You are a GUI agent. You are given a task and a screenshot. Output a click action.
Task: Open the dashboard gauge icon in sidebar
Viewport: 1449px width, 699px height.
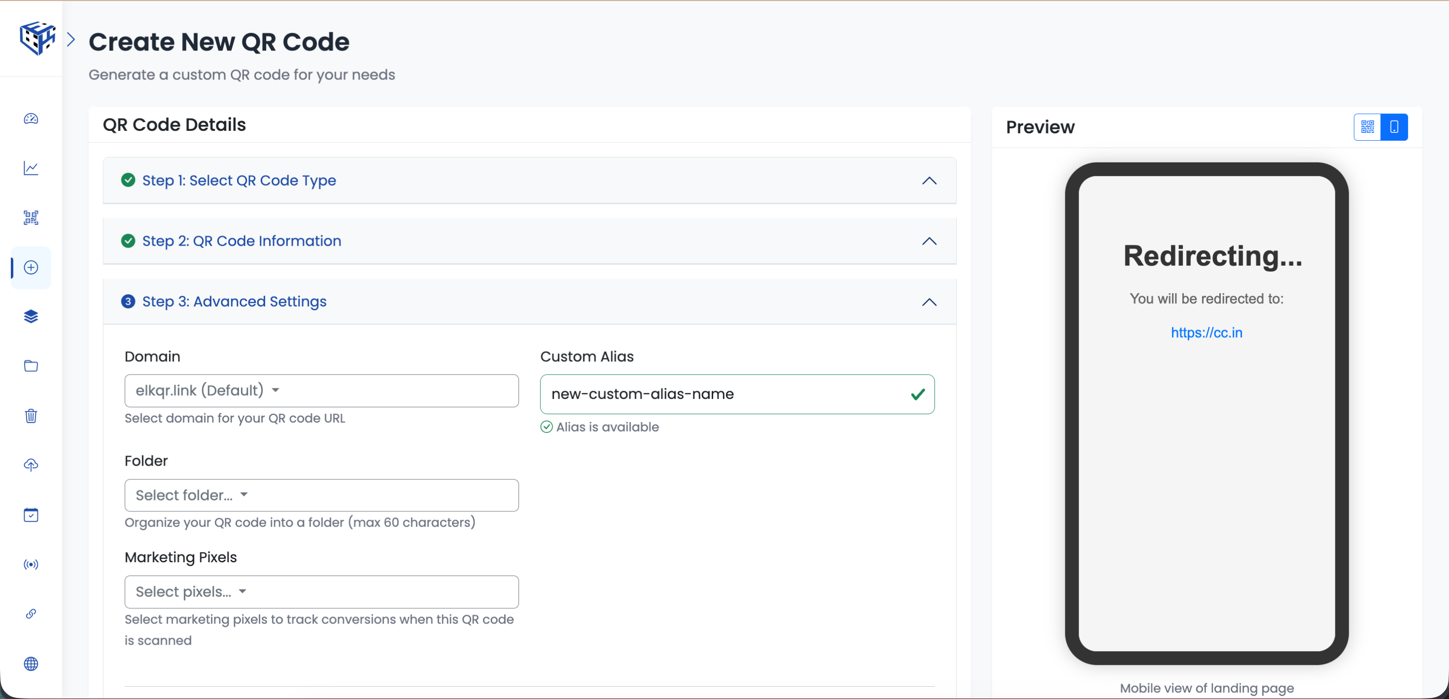coord(31,118)
